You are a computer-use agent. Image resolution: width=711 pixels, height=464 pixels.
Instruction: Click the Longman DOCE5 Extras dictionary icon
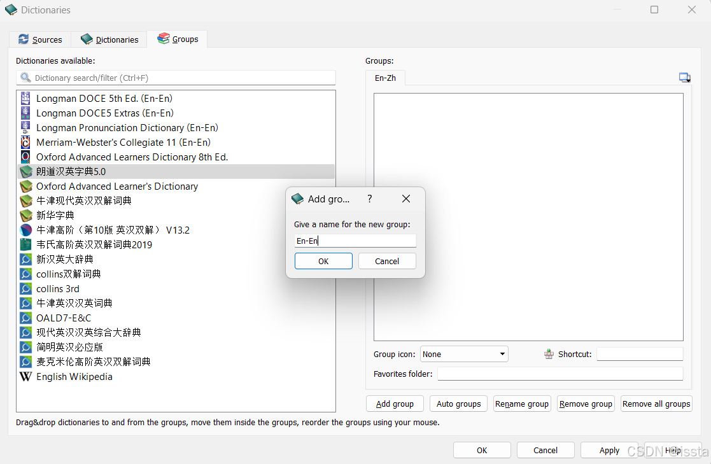point(26,113)
